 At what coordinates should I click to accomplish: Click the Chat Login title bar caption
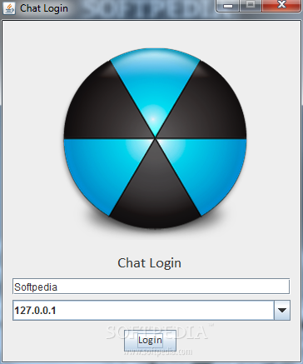44,8
